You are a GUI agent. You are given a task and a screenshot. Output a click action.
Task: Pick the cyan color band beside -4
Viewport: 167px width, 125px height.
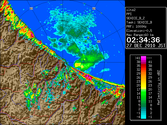point(144,117)
